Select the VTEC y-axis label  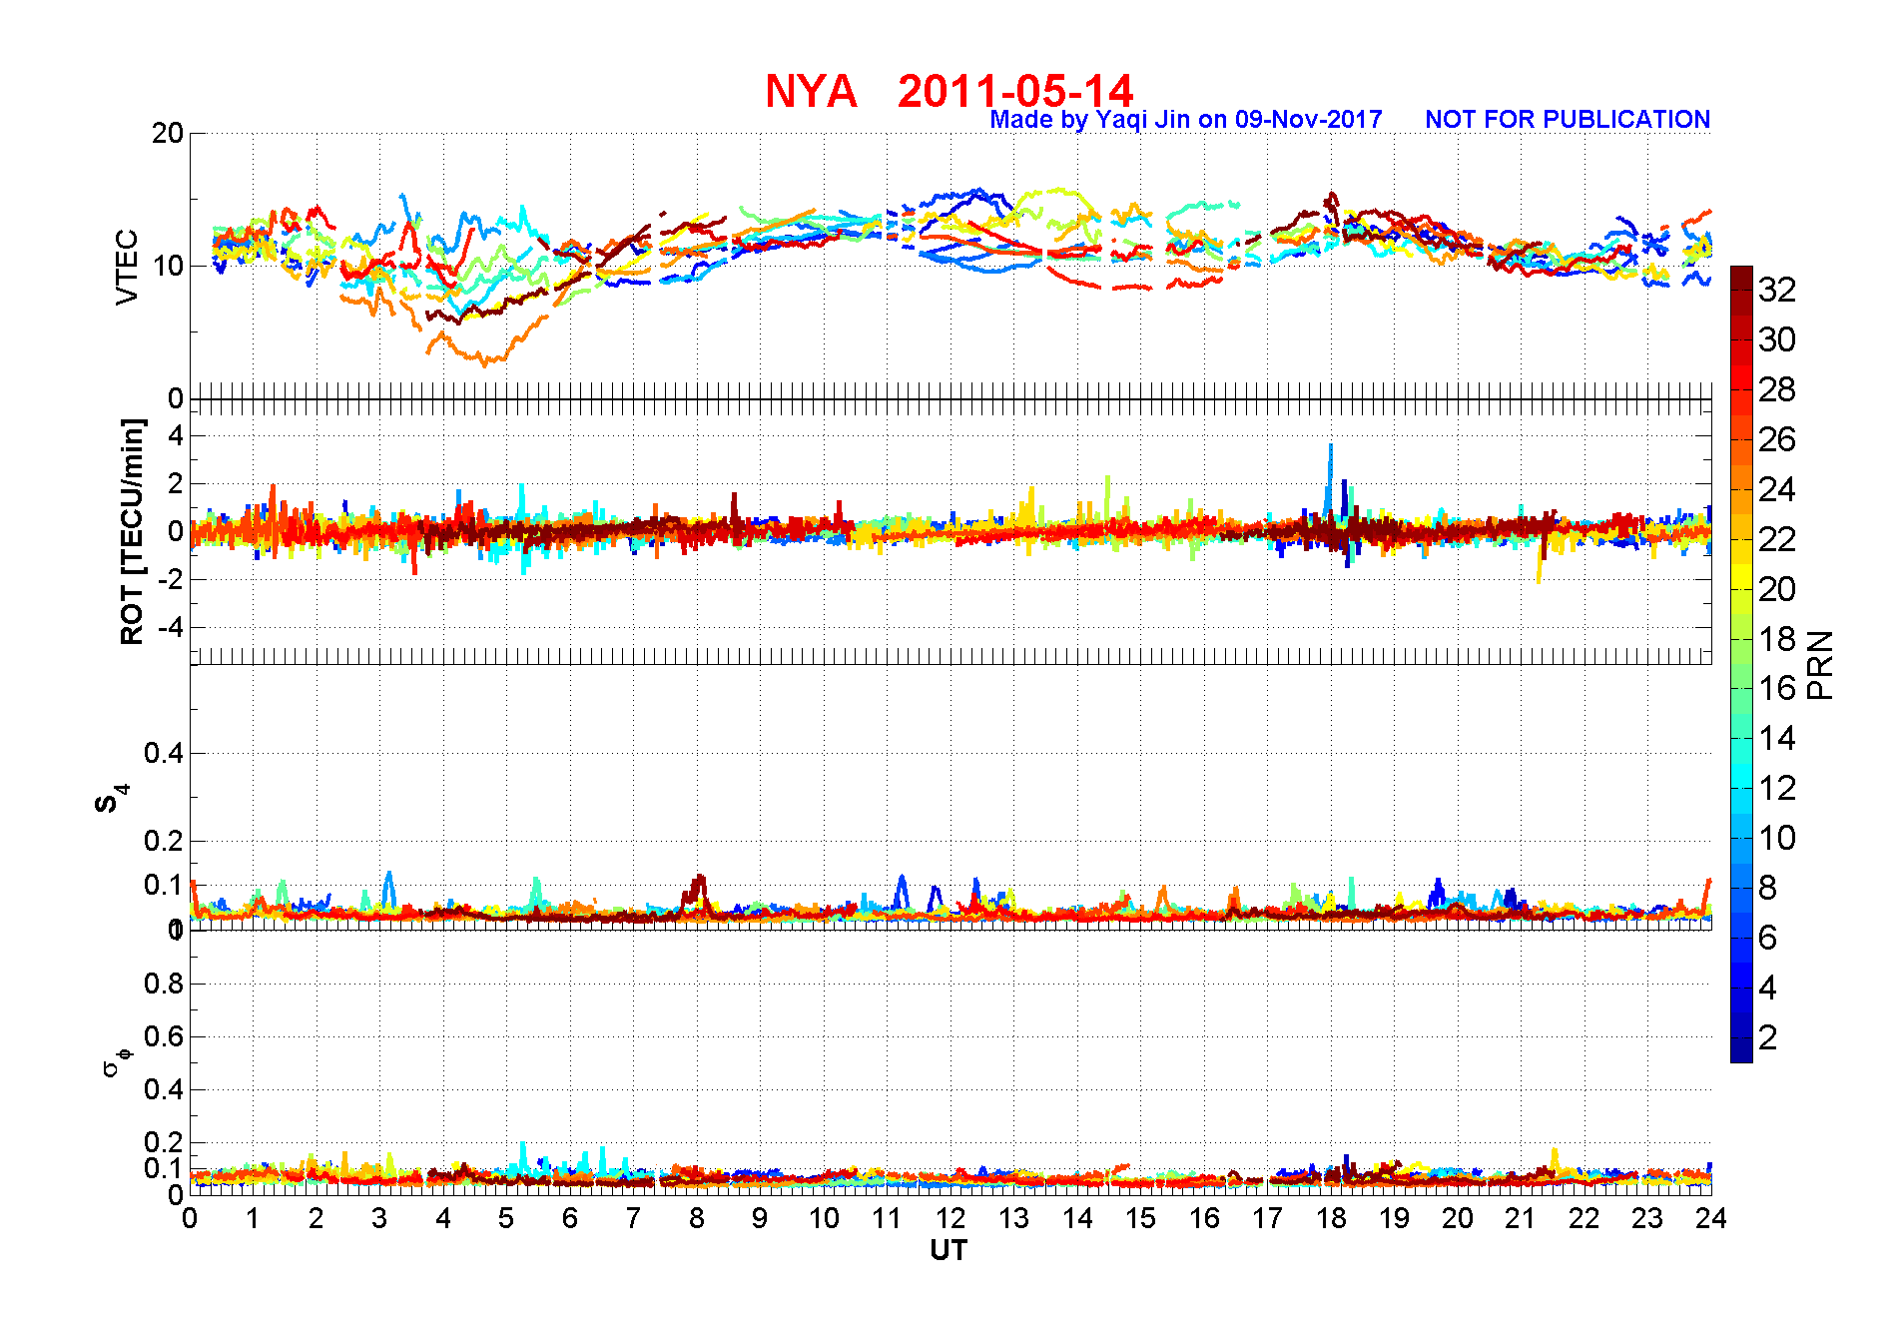pos(127,267)
